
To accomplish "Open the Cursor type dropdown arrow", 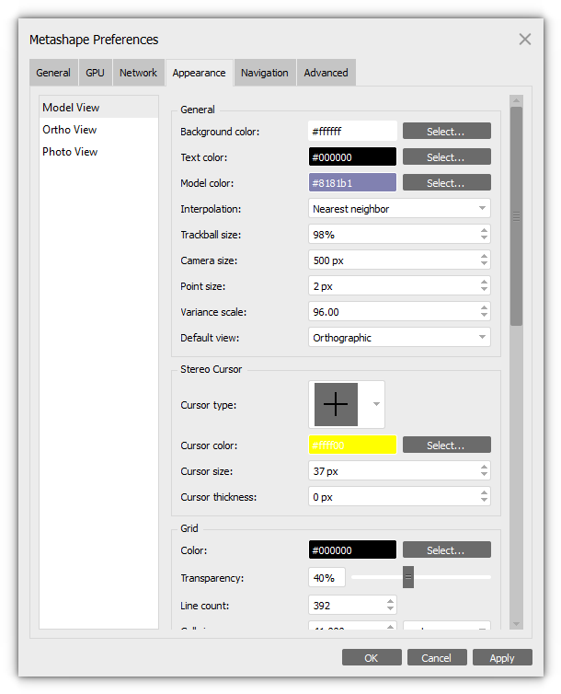I will coord(376,404).
